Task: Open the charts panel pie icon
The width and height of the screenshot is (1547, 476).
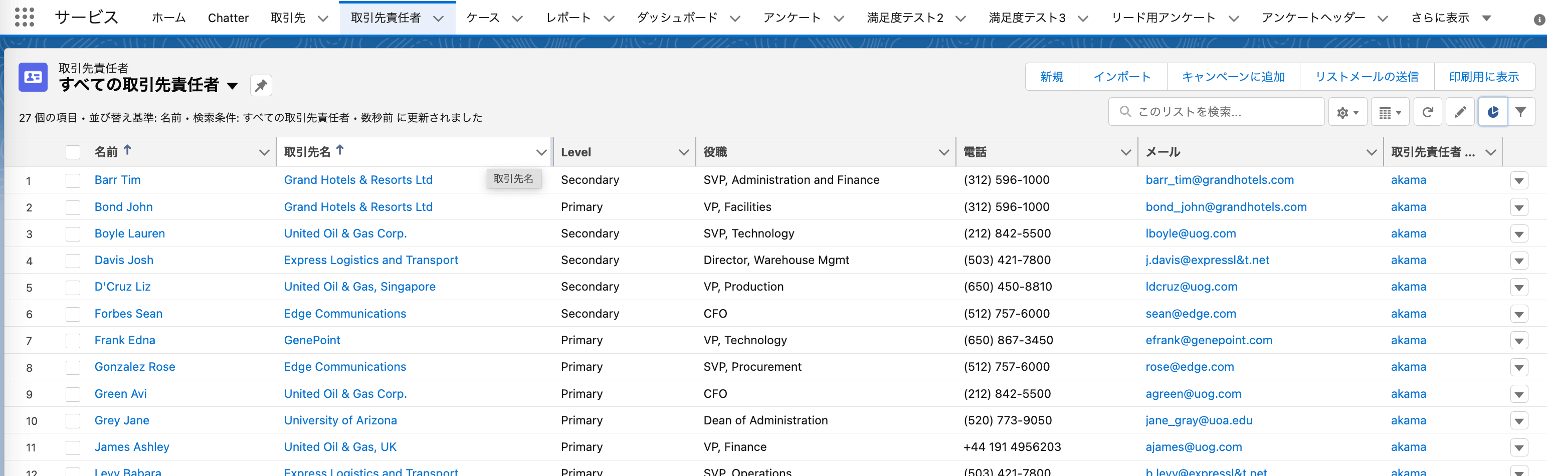Action: point(1492,111)
